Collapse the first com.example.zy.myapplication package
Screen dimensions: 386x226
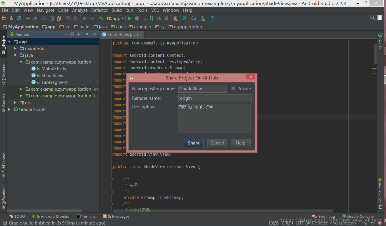coord(21,62)
